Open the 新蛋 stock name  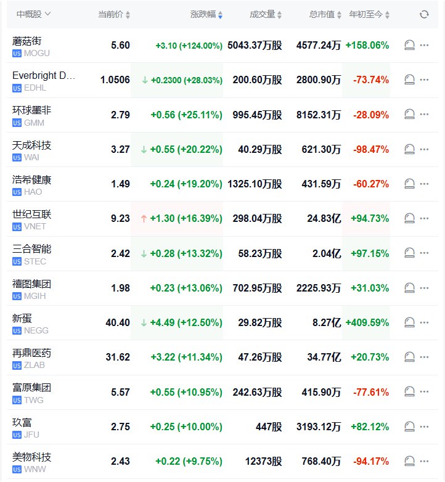[22, 318]
